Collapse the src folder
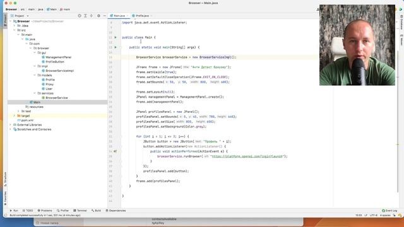Viewport: 404px width, 227px height. tap(15, 30)
